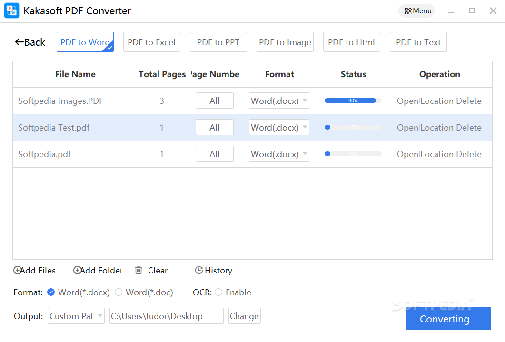505x342 pixels.
Task: Click the Operation column header
Action: point(440,74)
